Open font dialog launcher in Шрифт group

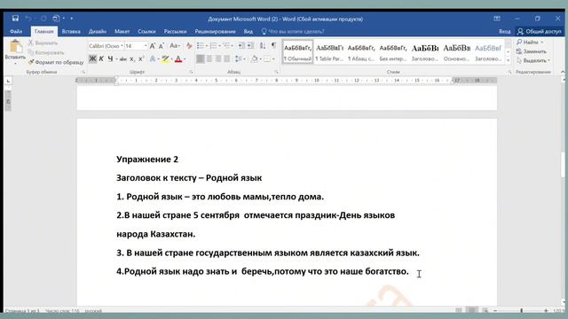pyautogui.click(x=191, y=73)
